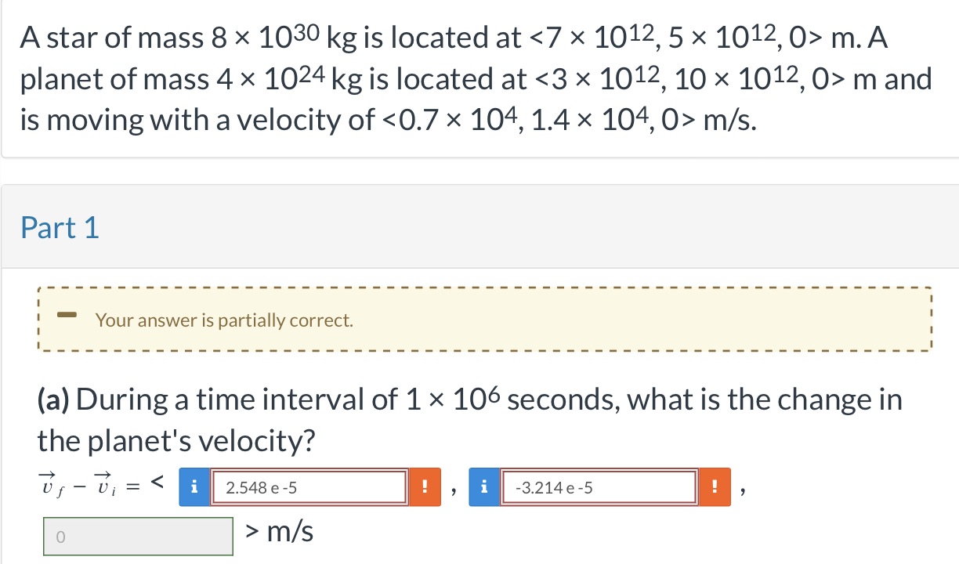
Task: Select the incorrect-answer alert icon on the first box
Action: pos(424,486)
